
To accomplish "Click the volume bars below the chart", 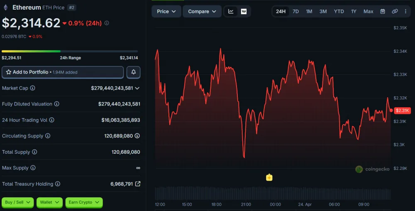I will pos(273,193).
